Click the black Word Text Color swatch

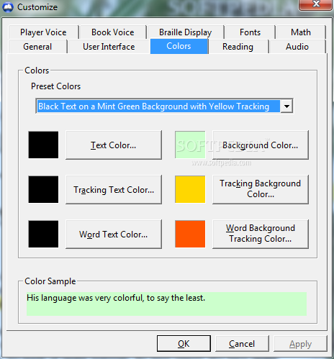click(43, 234)
